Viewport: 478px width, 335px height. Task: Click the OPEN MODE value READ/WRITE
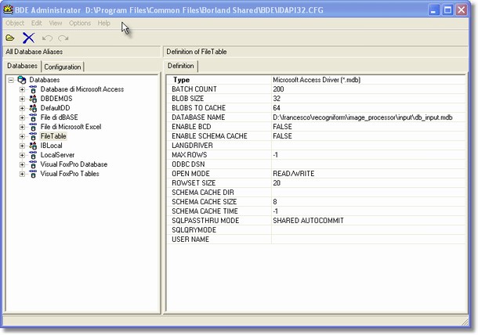tap(294, 174)
